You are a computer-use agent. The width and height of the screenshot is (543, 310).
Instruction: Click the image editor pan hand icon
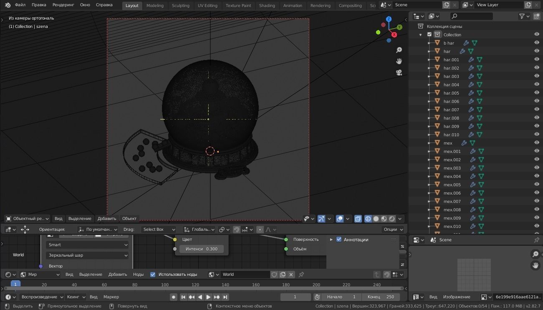click(x=535, y=265)
